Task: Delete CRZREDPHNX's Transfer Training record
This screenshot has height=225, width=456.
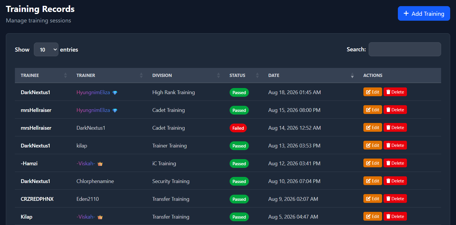Action: (x=395, y=198)
